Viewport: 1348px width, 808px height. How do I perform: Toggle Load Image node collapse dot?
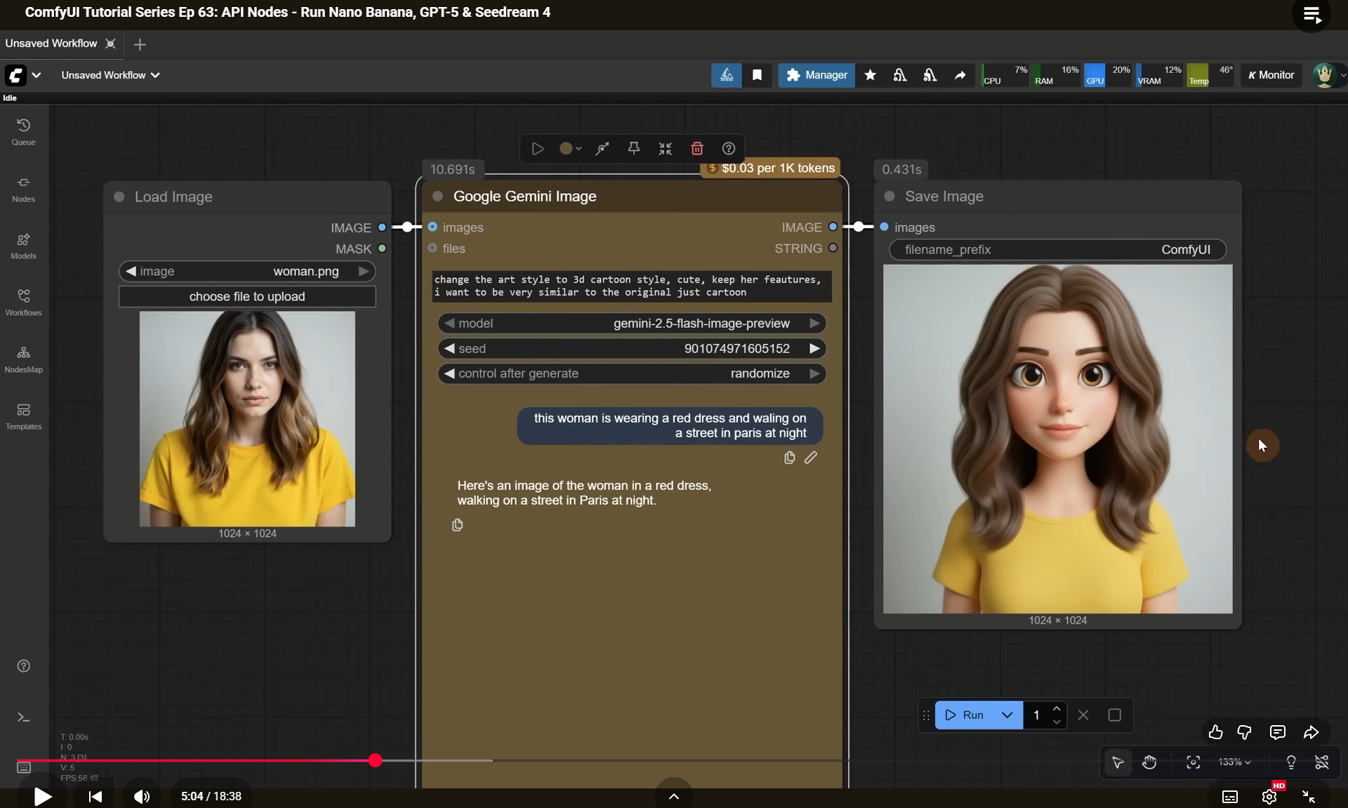click(x=119, y=197)
